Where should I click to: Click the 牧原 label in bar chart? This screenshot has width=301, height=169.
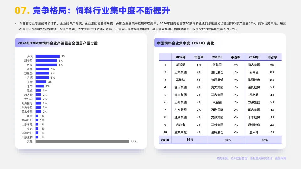point(30,65)
